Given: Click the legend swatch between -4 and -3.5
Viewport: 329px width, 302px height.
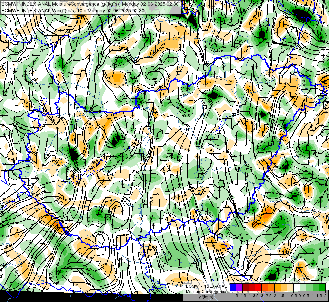Looking at the screenshot, I should 252,287.
